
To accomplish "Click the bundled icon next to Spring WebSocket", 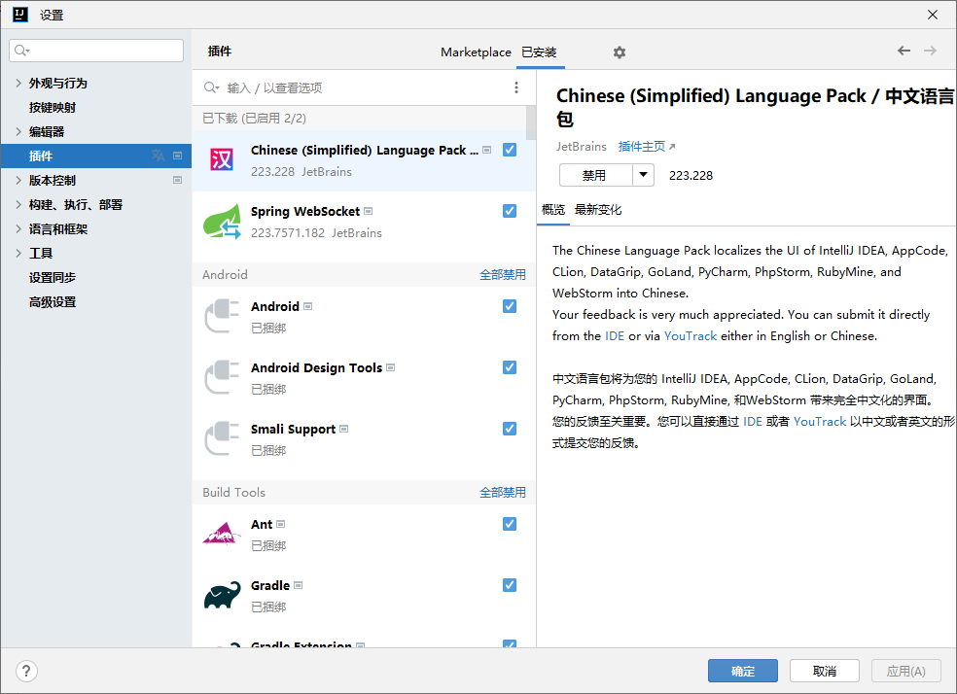I will (368, 211).
